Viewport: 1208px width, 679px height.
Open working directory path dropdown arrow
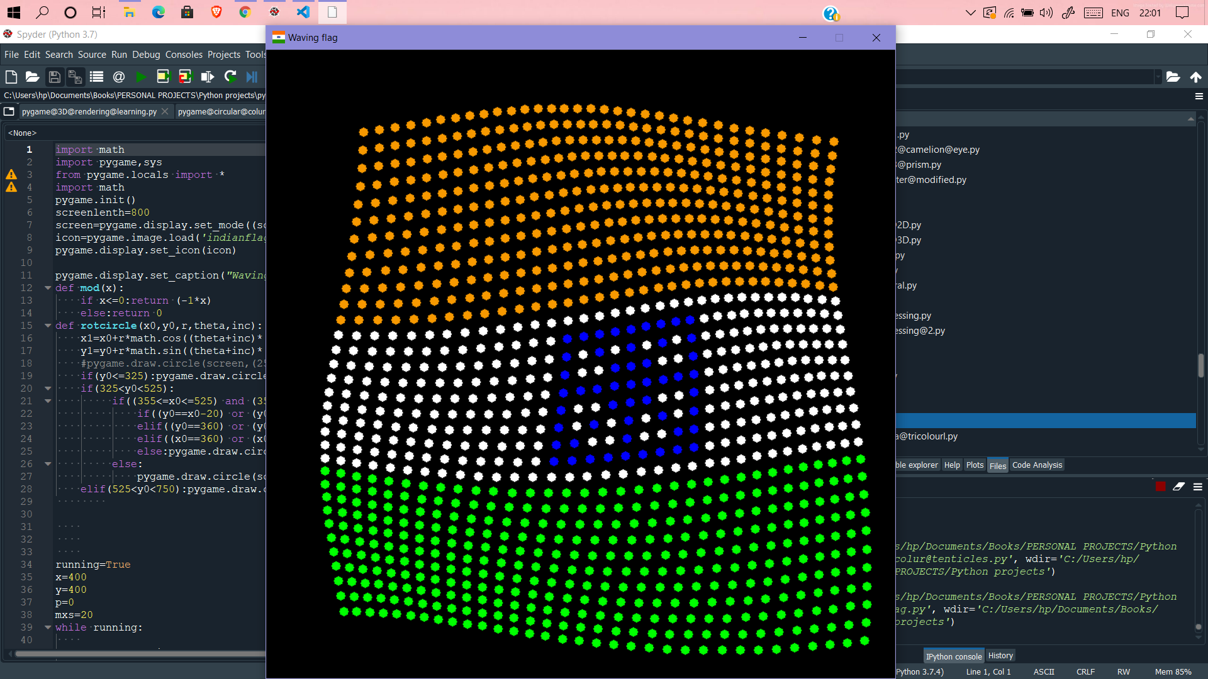pos(1158,77)
